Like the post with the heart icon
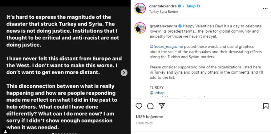 (139, 106)
